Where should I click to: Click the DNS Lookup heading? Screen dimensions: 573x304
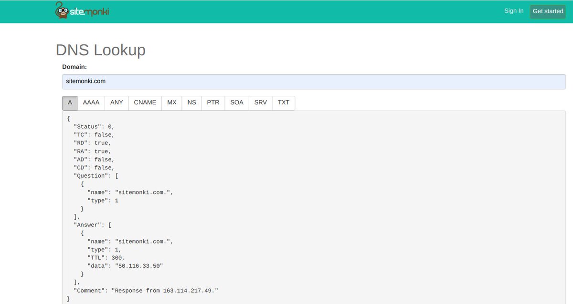[101, 50]
